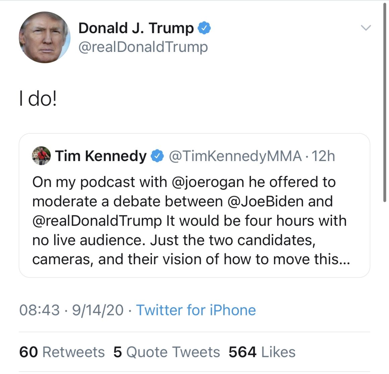Click @realDonaldTrump mention inside quoted tweet text

point(97,221)
